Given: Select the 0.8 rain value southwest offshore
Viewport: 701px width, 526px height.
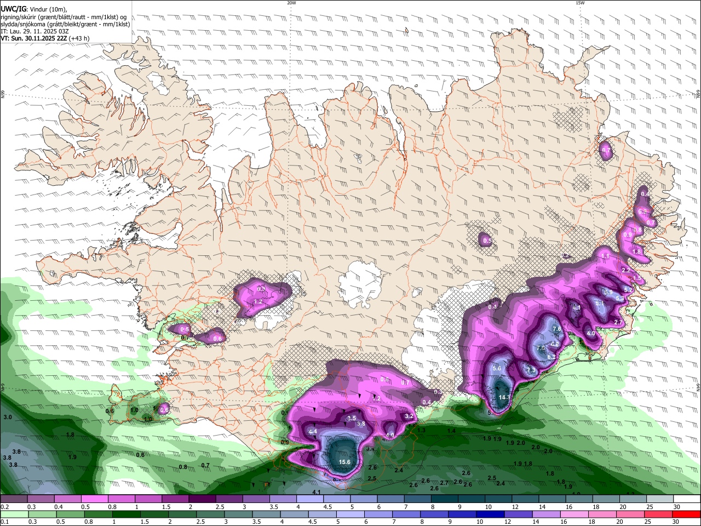Looking at the screenshot, I should pyautogui.click(x=183, y=467).
